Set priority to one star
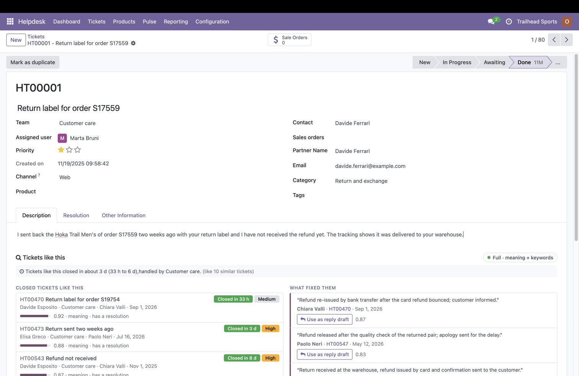Image resolution: width=579 pixels, height=376 pixels. (x=61, y=150)
